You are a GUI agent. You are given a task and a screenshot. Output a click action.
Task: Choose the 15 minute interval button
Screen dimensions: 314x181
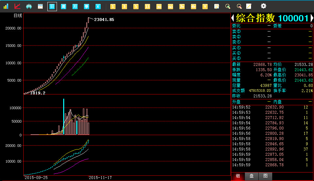(x=147, y=6)
